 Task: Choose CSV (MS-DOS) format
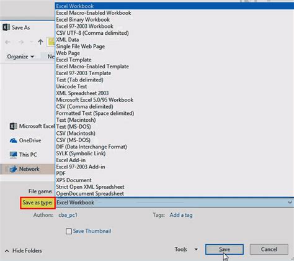tap(174, 140)
